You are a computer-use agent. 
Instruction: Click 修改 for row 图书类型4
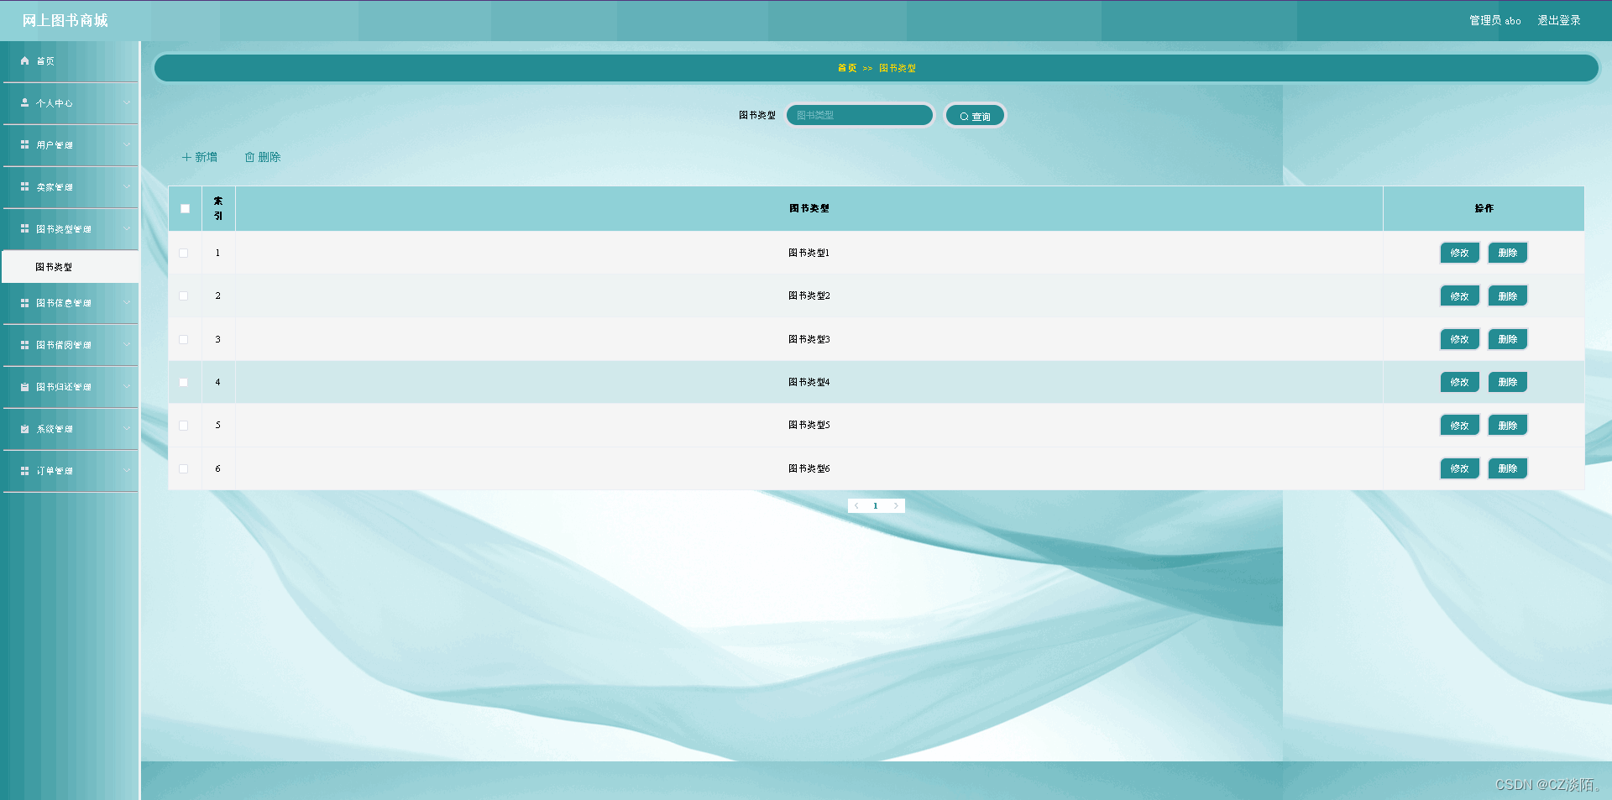pyautogui.click(x=1459, y=382)
